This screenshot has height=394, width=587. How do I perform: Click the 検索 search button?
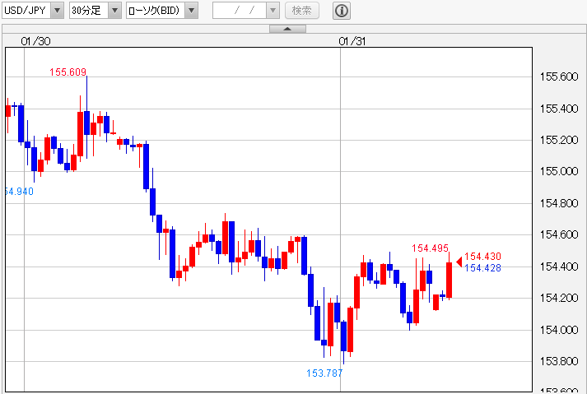click(x=302, y=11)
